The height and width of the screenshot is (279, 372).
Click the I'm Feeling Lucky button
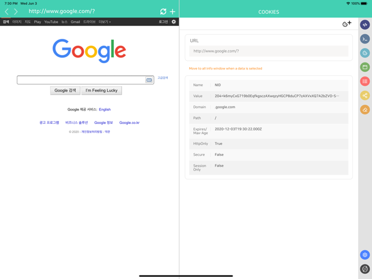click(102, 90)
